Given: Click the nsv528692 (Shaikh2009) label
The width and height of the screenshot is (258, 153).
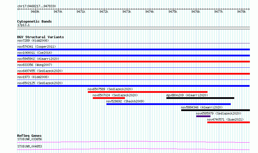Looking at the screenshot, I should coord(125,101).
